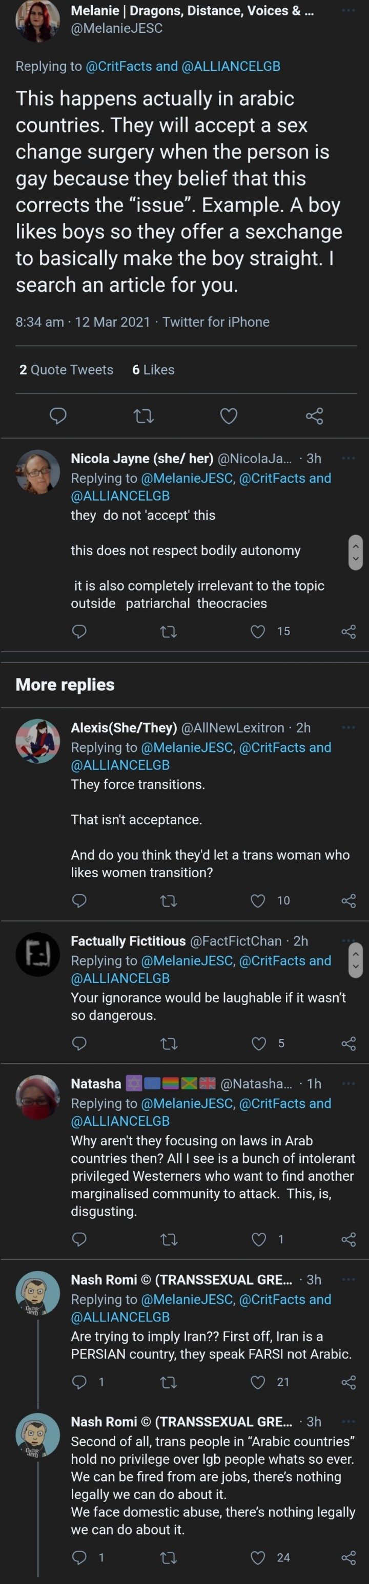Retweet Alexis(She/They)'s reply

tap(168, 901)
